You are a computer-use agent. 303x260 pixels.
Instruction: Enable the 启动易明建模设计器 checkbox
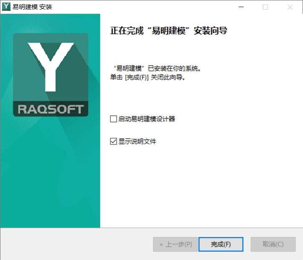click(113, 119)
